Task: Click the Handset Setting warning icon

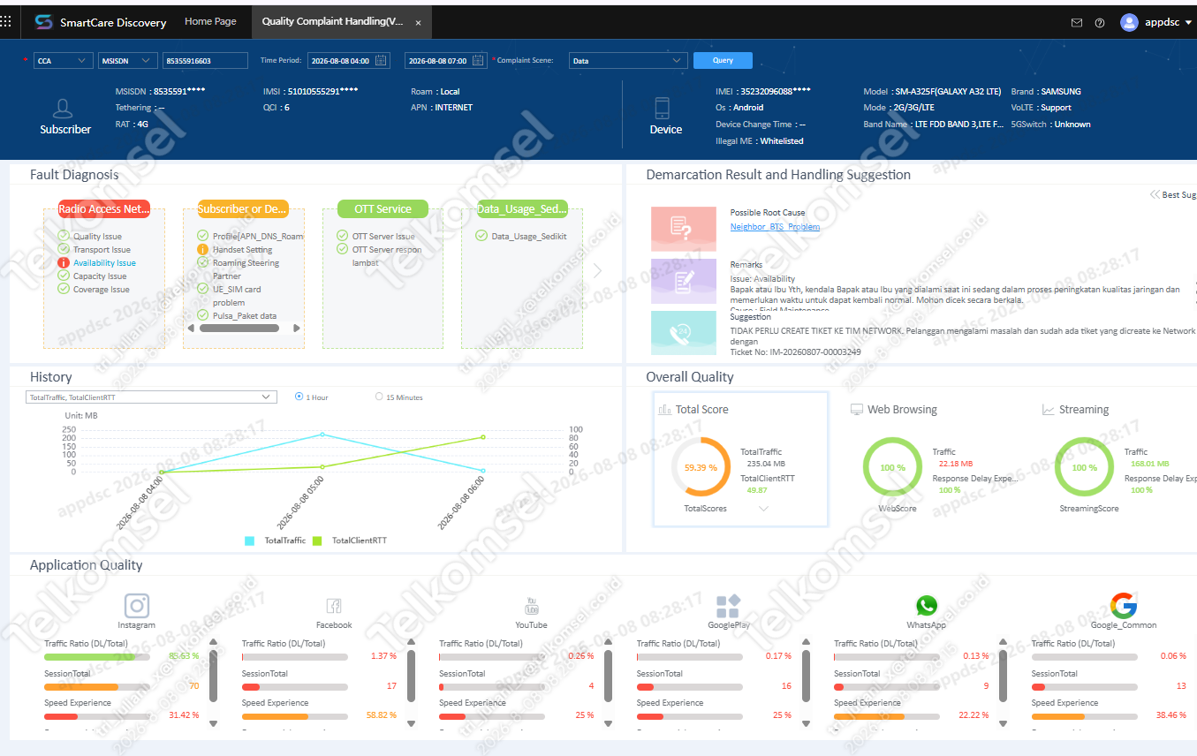Action: 203,250
